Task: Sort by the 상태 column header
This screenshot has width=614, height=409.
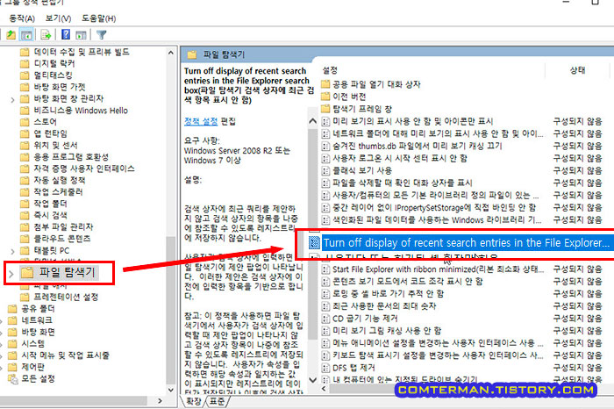Action: 577,70
